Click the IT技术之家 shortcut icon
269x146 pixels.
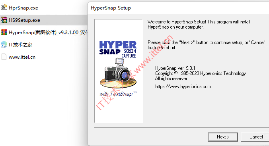[x=4, y=44]
